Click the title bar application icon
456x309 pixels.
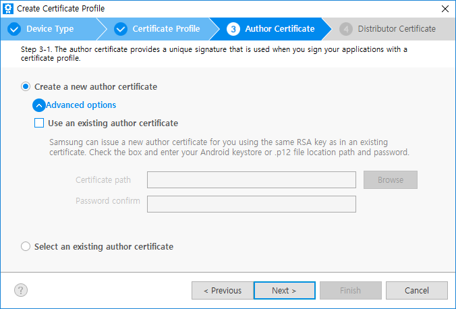(7, 9)
